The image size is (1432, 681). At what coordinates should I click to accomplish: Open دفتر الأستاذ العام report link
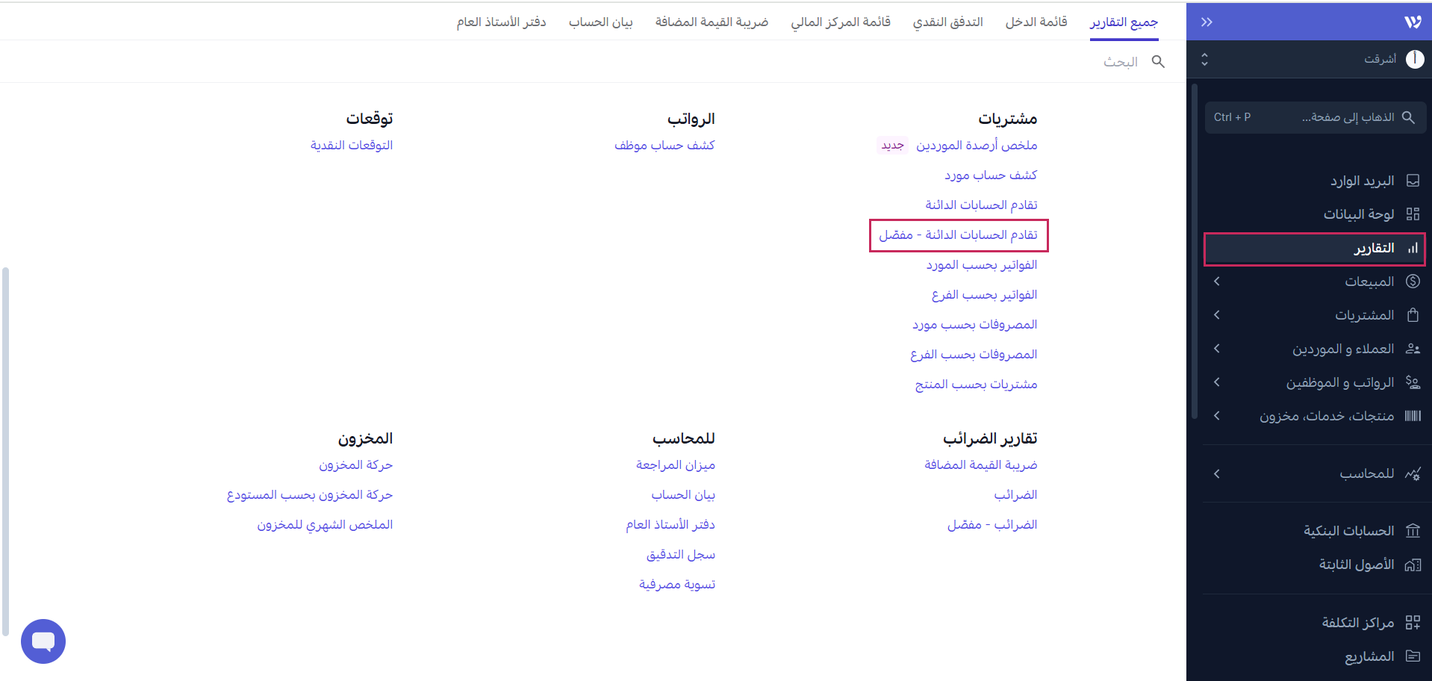point(670,525)
